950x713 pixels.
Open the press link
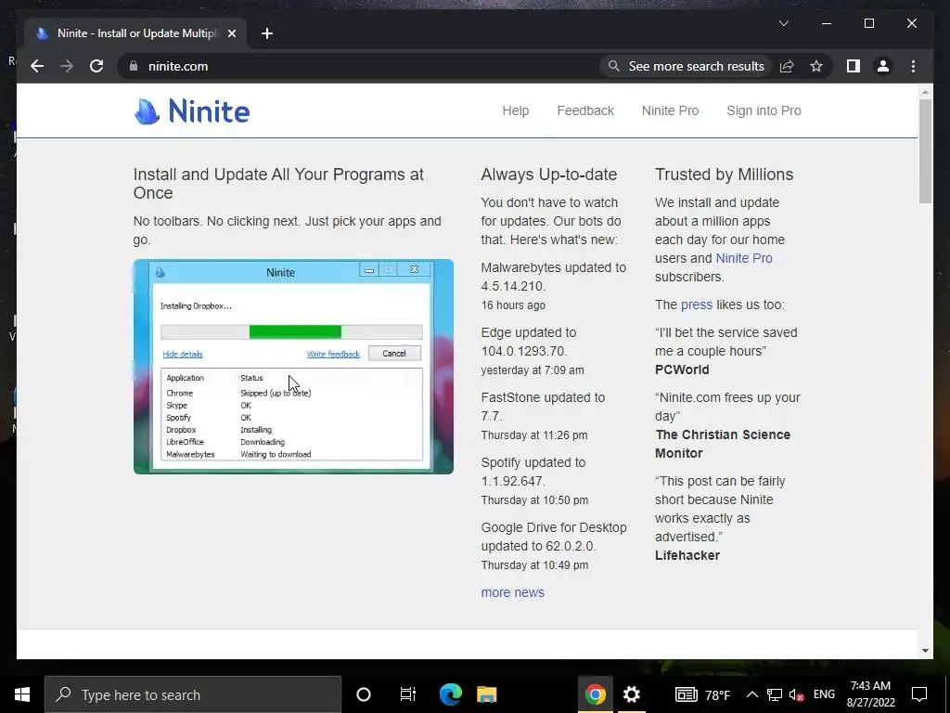[697, 305]
